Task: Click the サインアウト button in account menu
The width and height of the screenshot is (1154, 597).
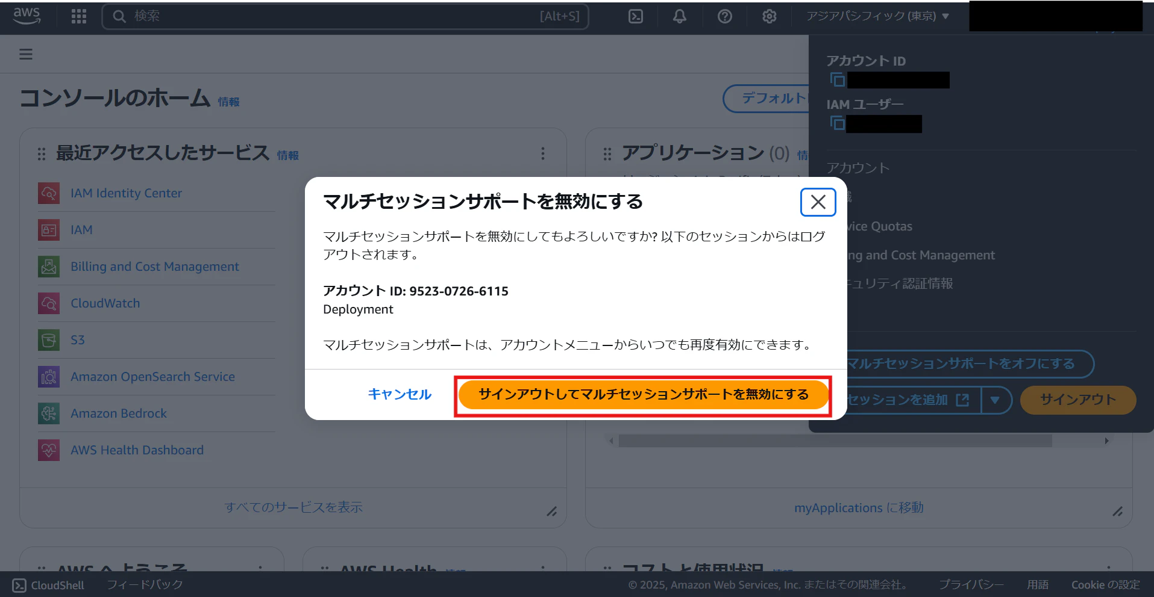Action: point(1078,400)
